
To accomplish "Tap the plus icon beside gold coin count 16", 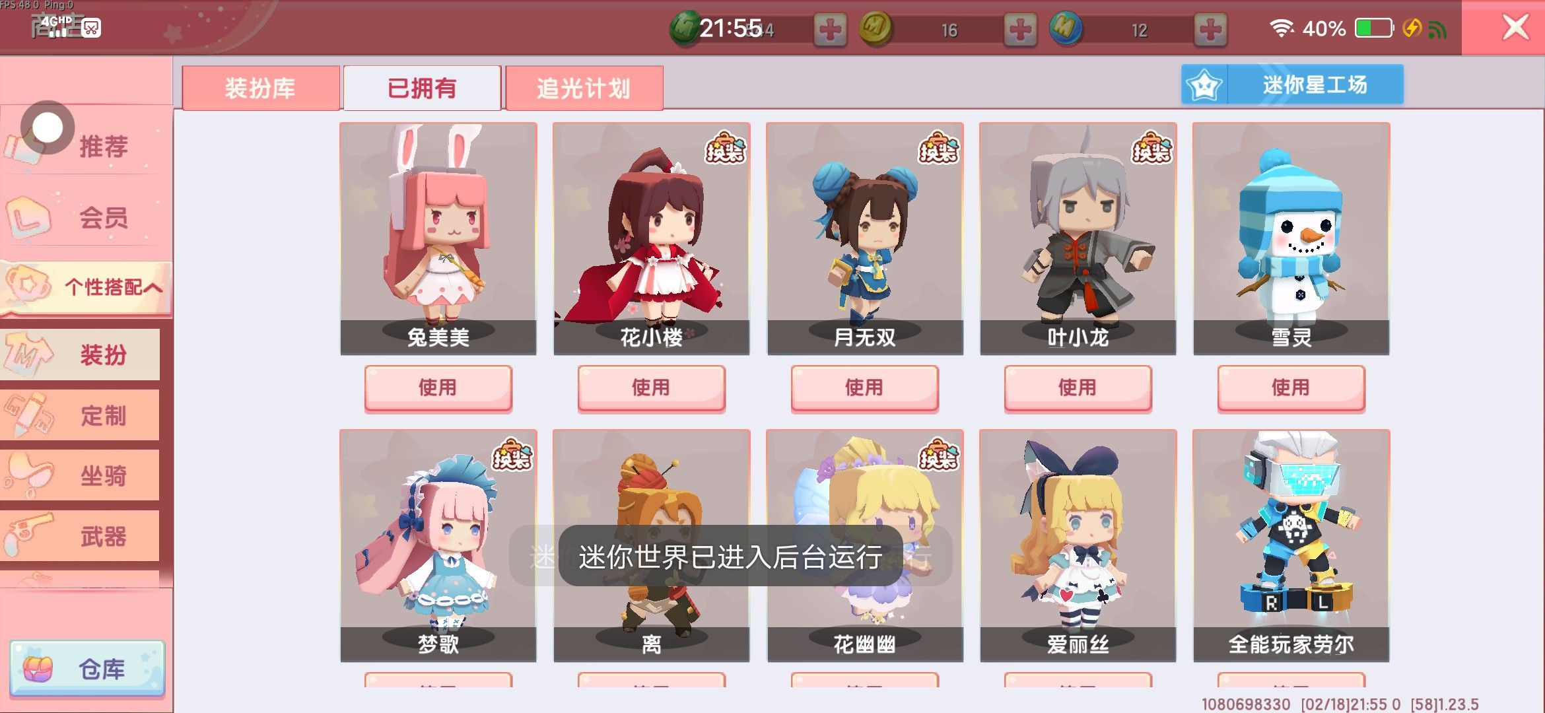I will (x=1020, y=30).
